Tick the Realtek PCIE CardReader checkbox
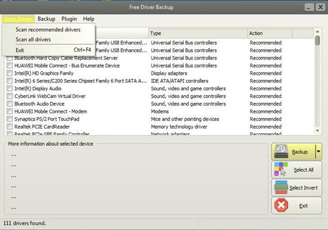 (9, 127)
